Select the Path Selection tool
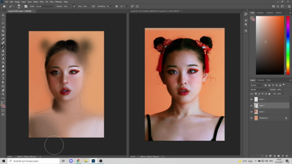This screenshot has height=164, width=292. click(x=3, y=82)
